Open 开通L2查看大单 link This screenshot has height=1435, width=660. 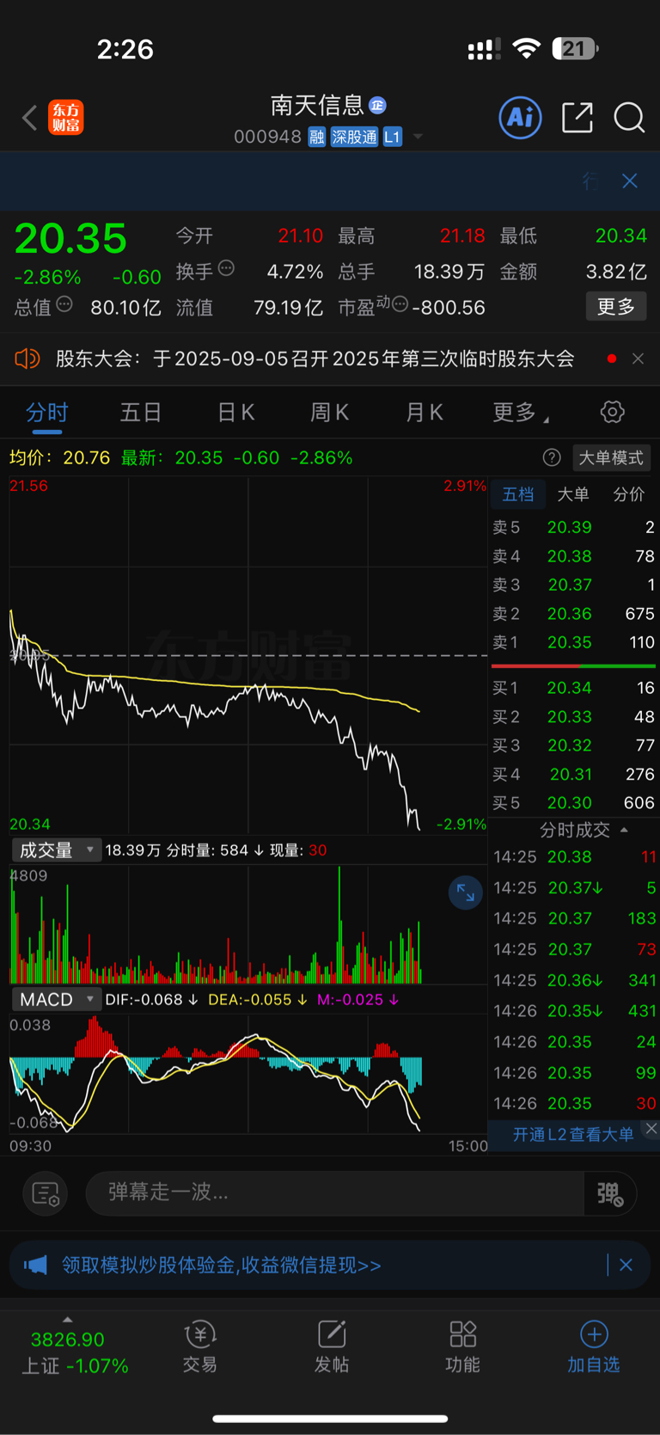(573, 1135)
